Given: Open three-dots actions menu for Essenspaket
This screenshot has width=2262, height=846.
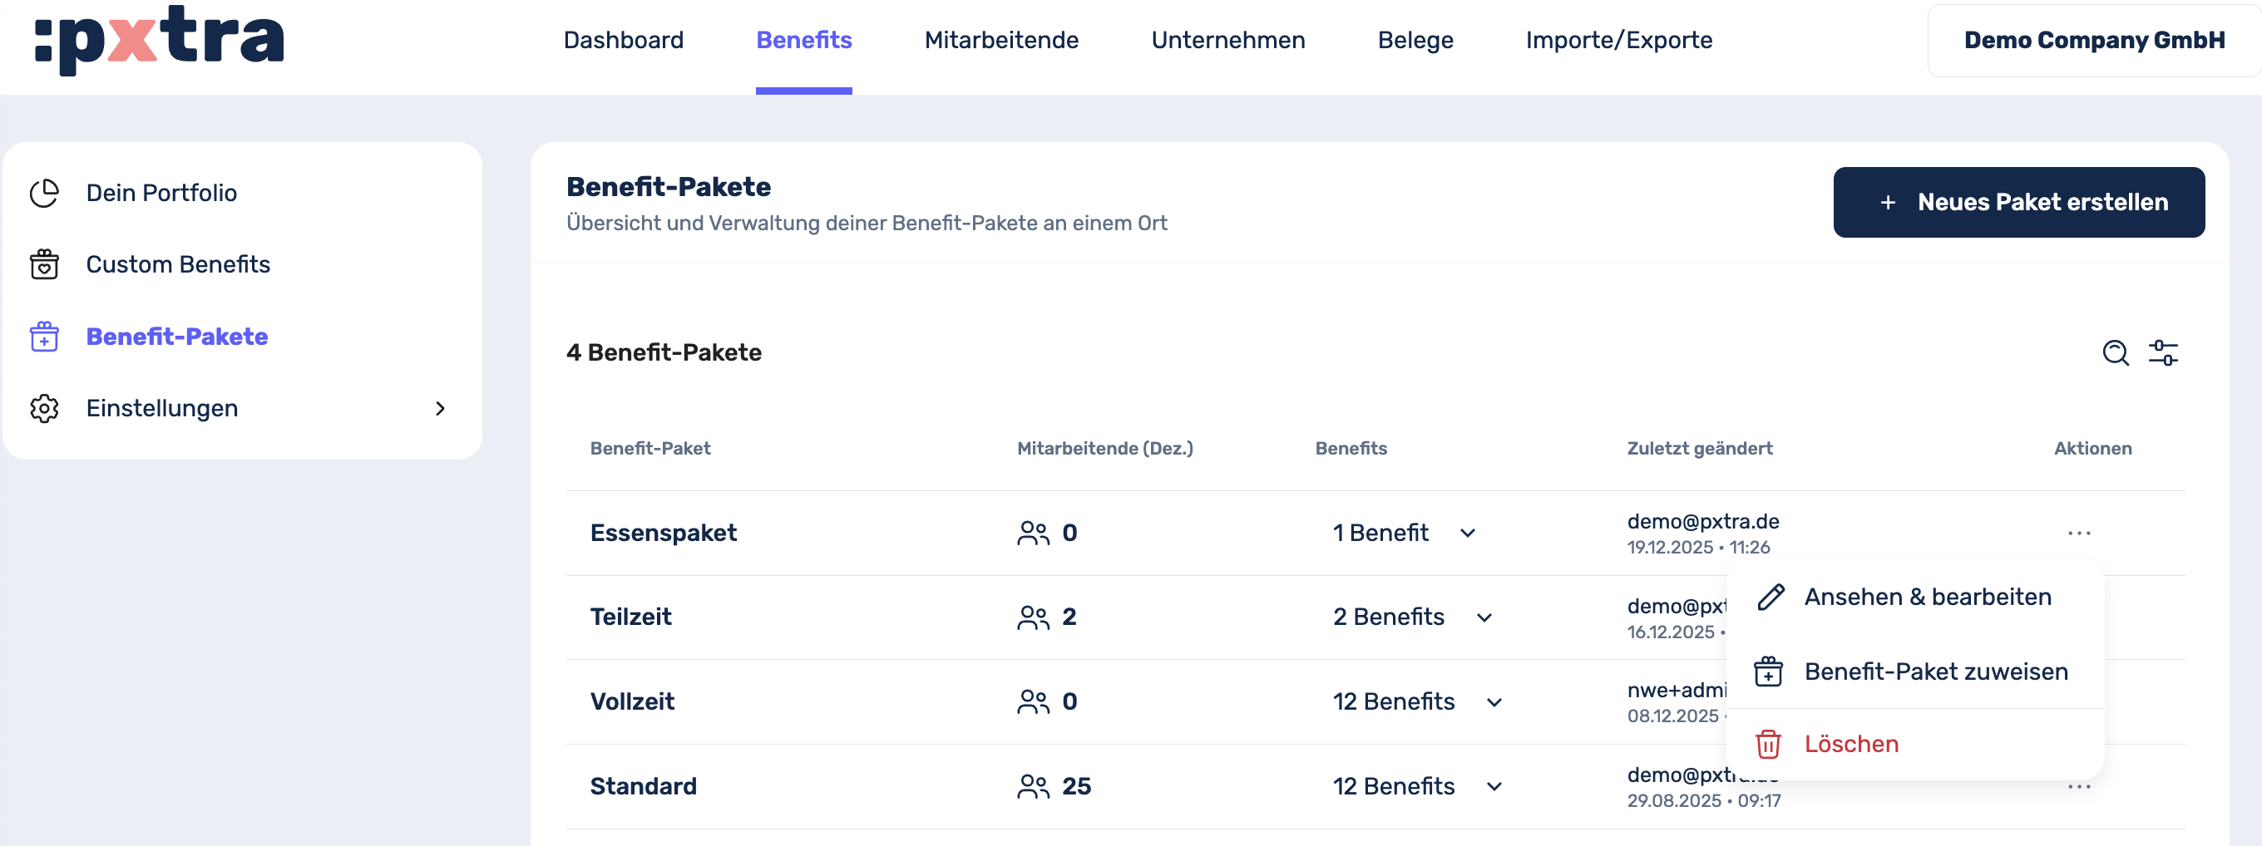Looking at the screenshot, I should (2078, 534).
